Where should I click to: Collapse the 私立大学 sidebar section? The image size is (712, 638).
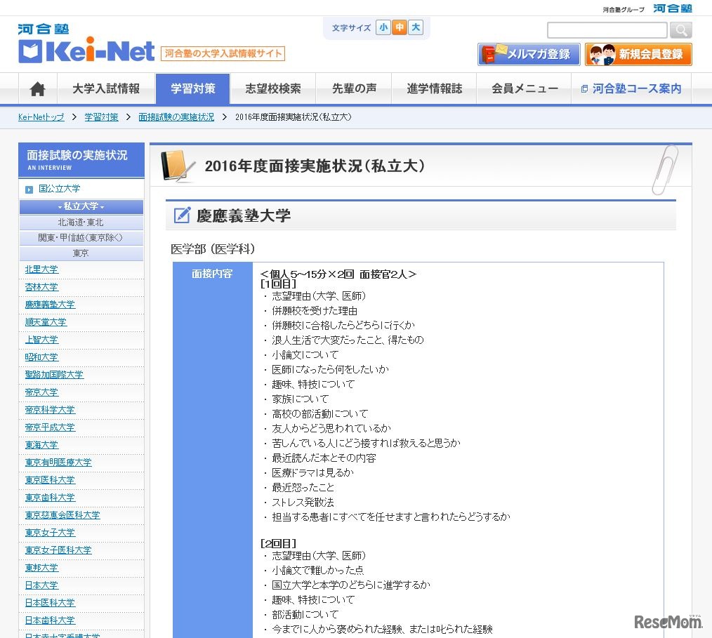[81, 206]
